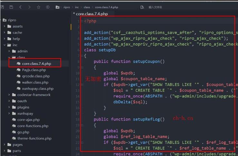238x156 pixels.
Task: Go back with the left arrow
Action: click(20, 7)
